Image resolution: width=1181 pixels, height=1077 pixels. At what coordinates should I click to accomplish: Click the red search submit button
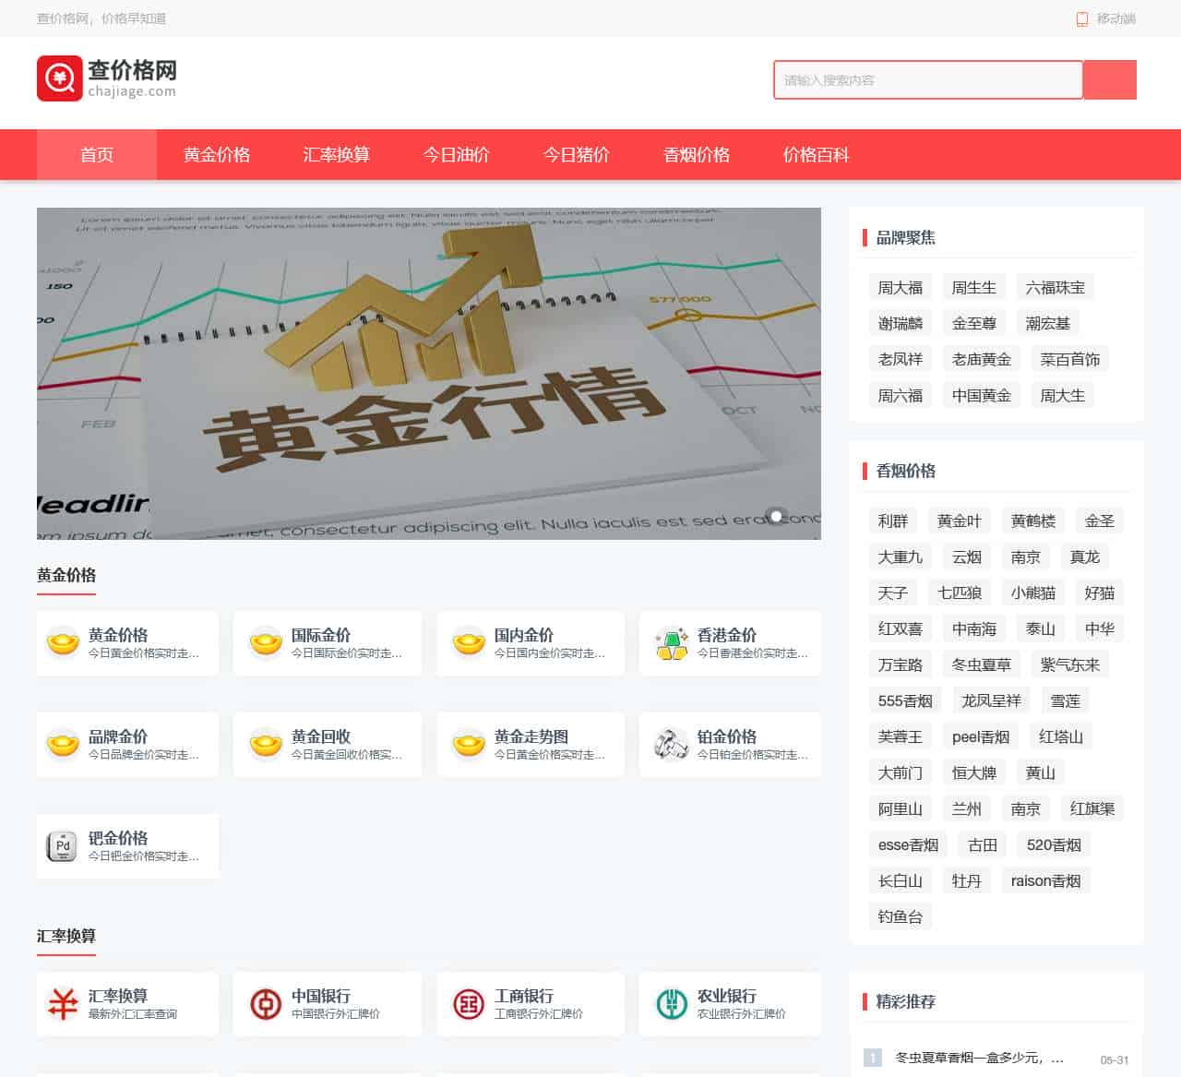(x=1110, y=80)
